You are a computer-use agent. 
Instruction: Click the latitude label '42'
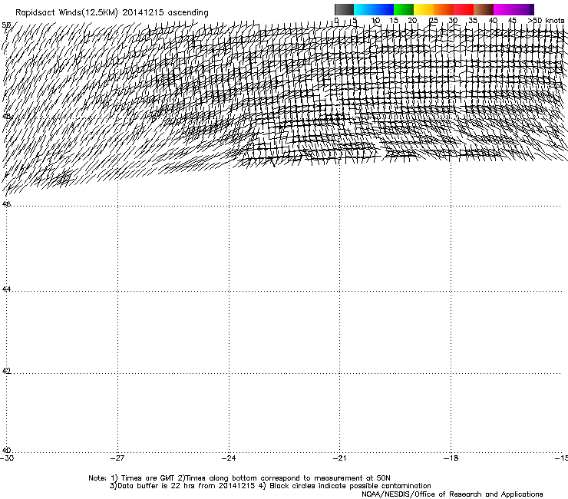pos(6,371)
